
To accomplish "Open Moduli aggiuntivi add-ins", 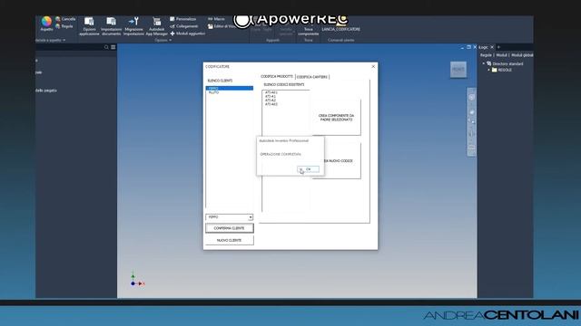I will [x=188, y=34].
